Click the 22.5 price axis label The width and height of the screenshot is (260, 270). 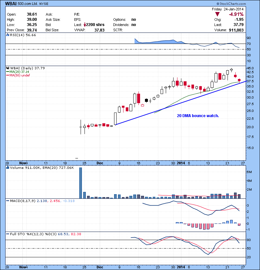pyautogui.click(x=250, y=119)
